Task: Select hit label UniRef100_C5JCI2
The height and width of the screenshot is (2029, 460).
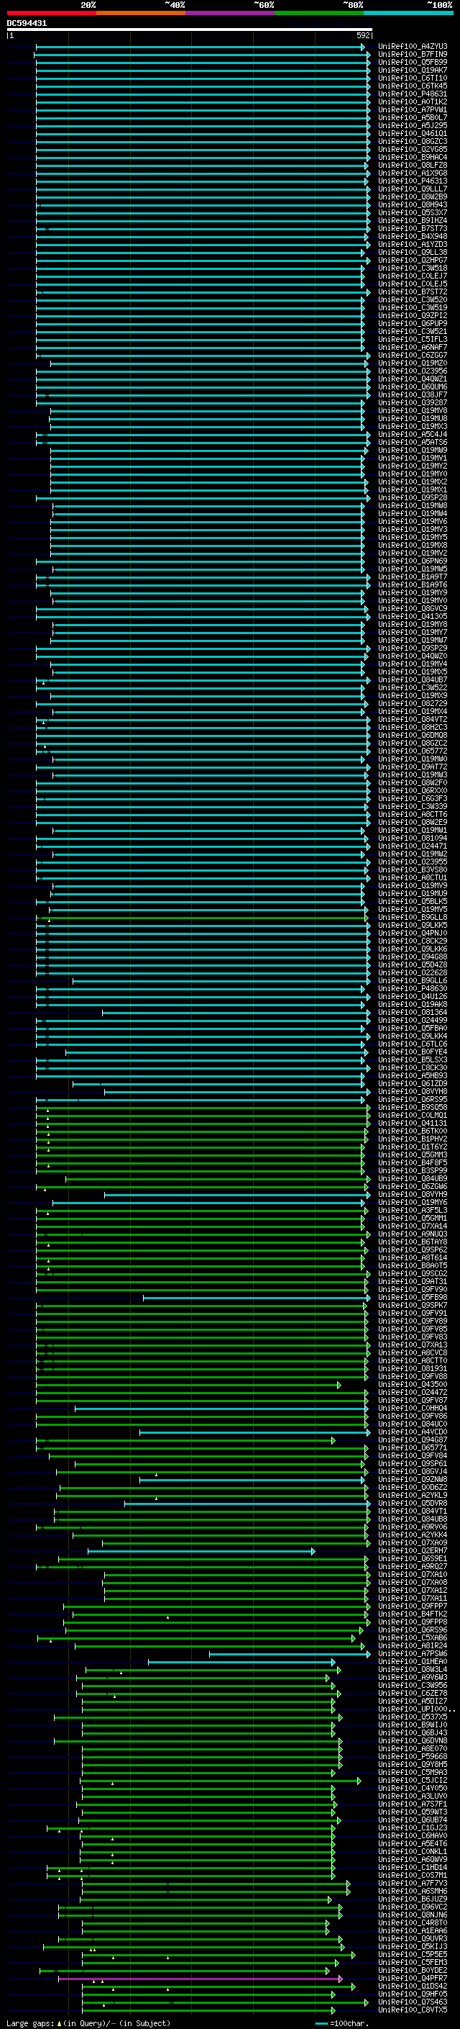Action: click(413, 1780)
